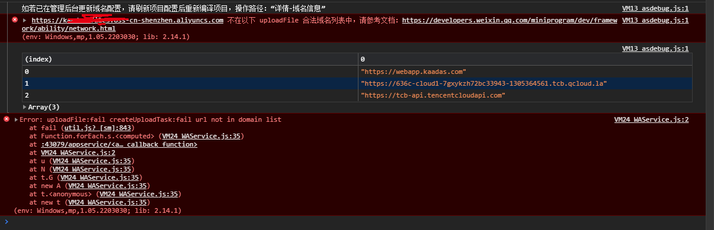Select the highlighted tcb.qcloud.la table row
The image size is (714, 230).
(357, 83)
